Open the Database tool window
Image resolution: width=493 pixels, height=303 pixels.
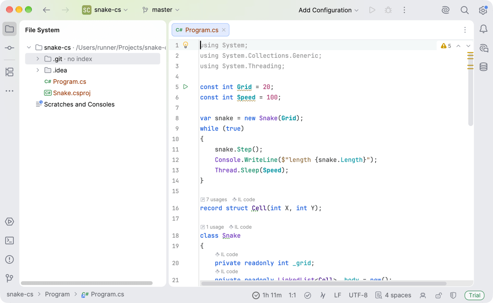(483, 67)
